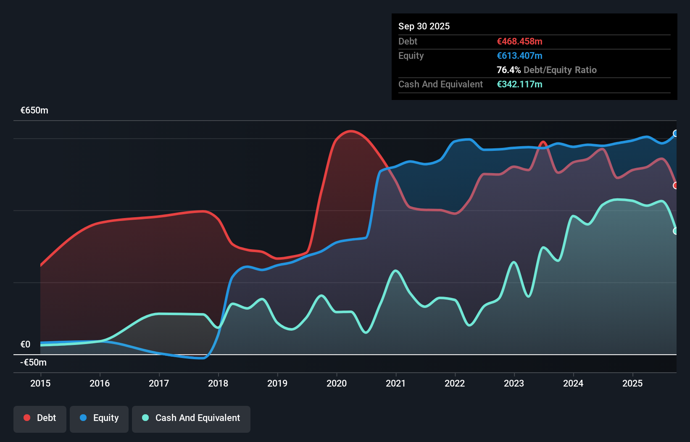Click the €0 gridline label

pos(26,344)
